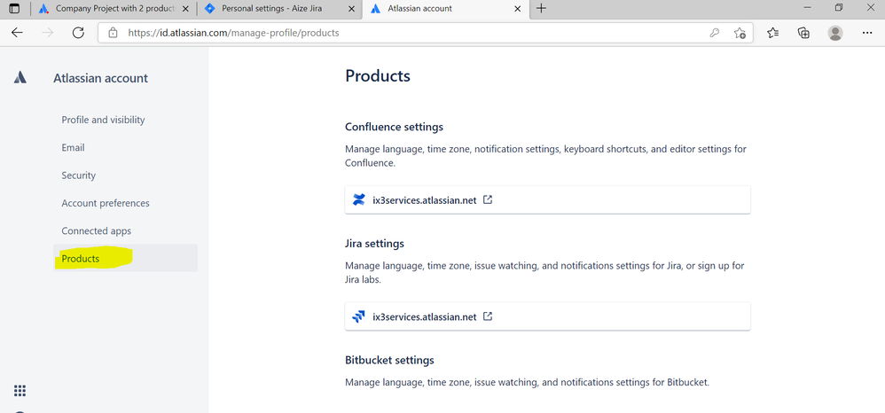Image resolution: width=885 pixels, height=413 pixels.
Task: Click the Bitbucket settings heading
Action: [389, 360]
